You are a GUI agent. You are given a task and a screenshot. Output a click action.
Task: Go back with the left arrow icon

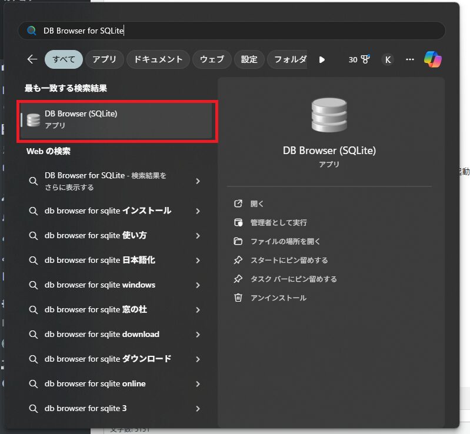[x=32, y=59]
